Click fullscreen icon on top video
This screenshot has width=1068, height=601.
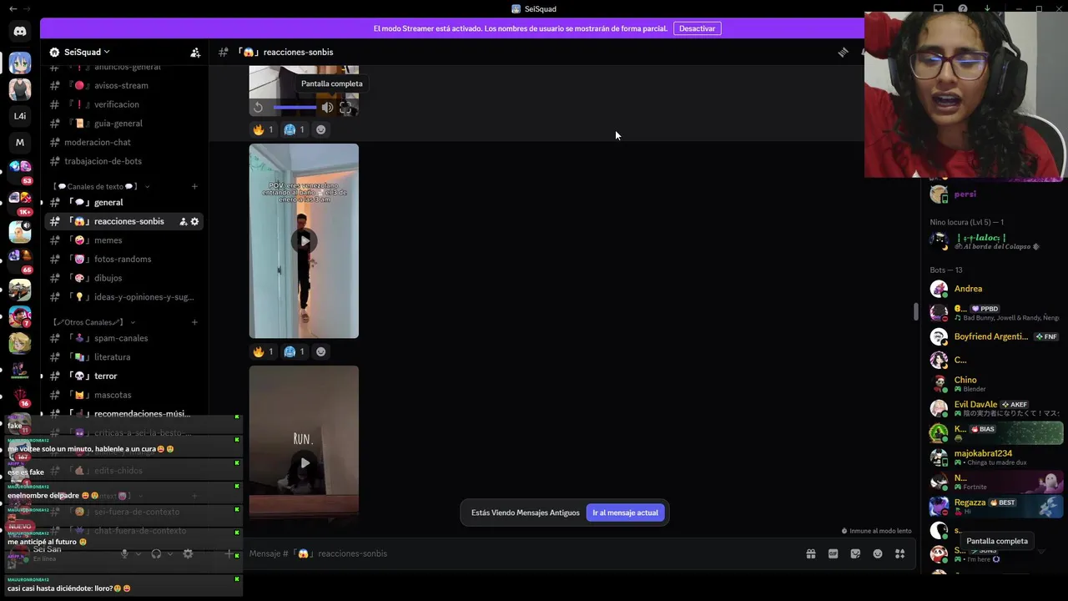click(345, 107)
